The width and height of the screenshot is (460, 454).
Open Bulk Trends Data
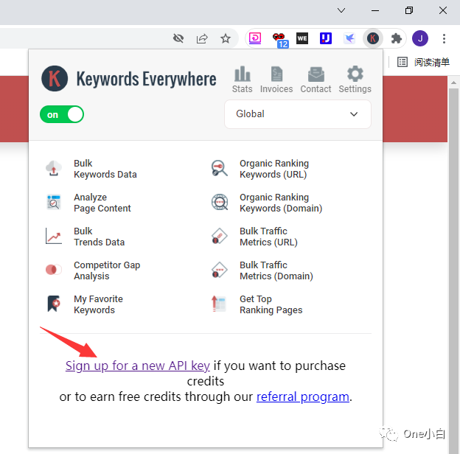coord(100,237)
